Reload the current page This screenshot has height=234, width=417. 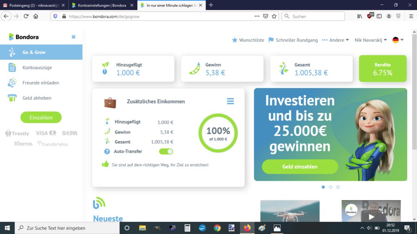point(26,16)
